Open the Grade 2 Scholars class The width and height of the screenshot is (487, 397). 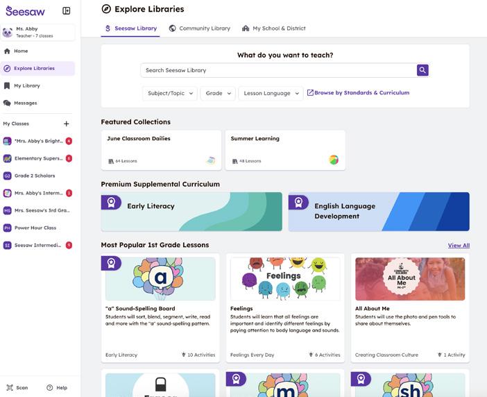pos(37,176)
